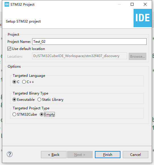Close the STM32 Project dialog
The width and height of the screenshot is (154, 165).
(145, 4)
